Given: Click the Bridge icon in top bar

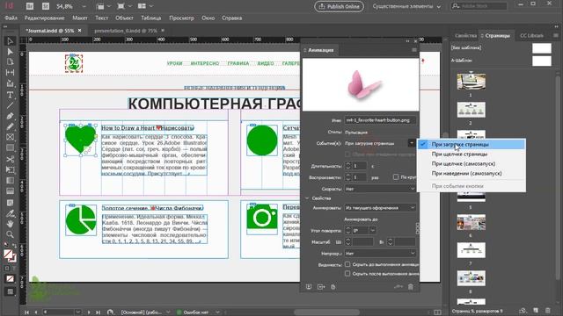Looking at the screenshot, I should coord(30,6).
